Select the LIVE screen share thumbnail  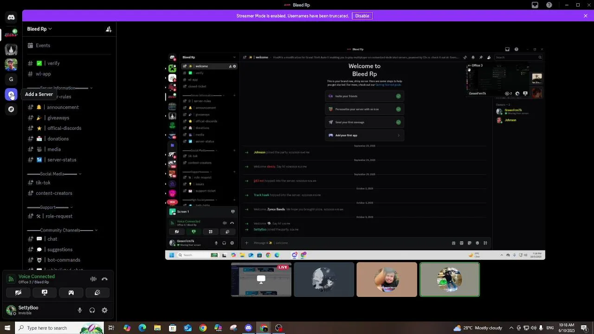click(x=261, y=279)
